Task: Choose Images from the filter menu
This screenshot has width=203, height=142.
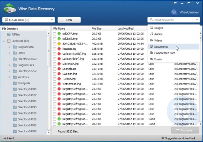Action: point(173,28)
